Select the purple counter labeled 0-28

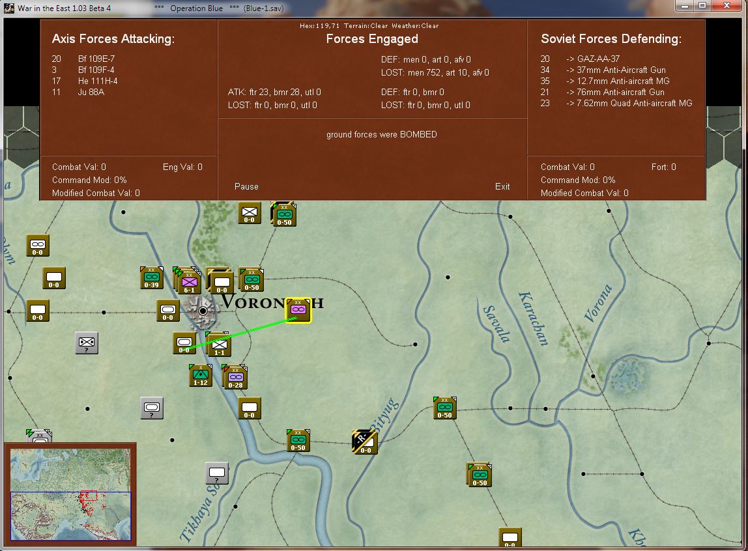235,377
